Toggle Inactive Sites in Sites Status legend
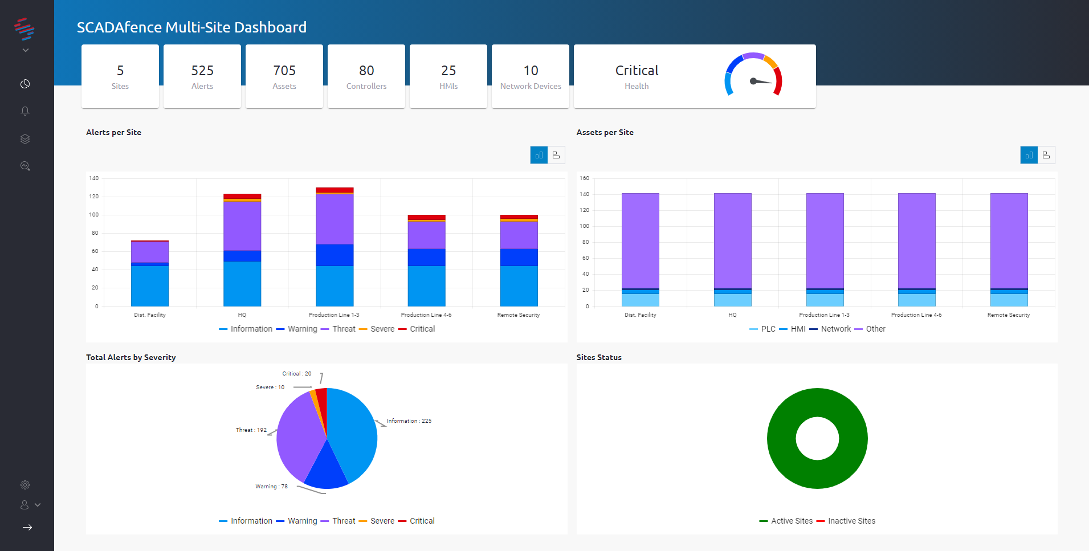Viewport: 1089px width, 551px height. click(x=850, y=520)
